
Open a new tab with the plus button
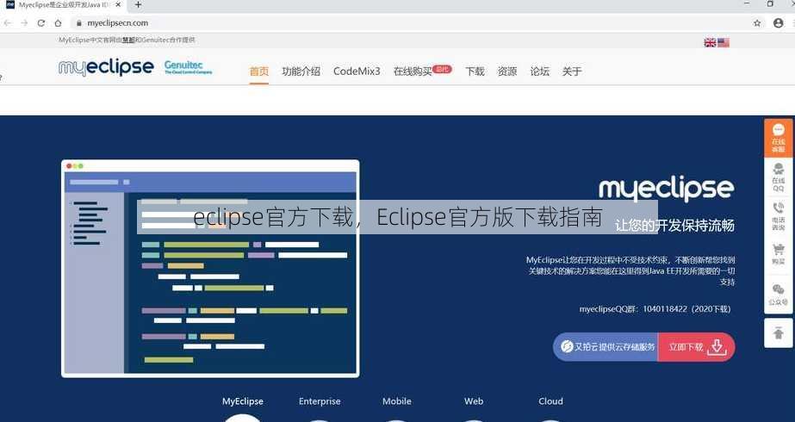click(138, 4)
